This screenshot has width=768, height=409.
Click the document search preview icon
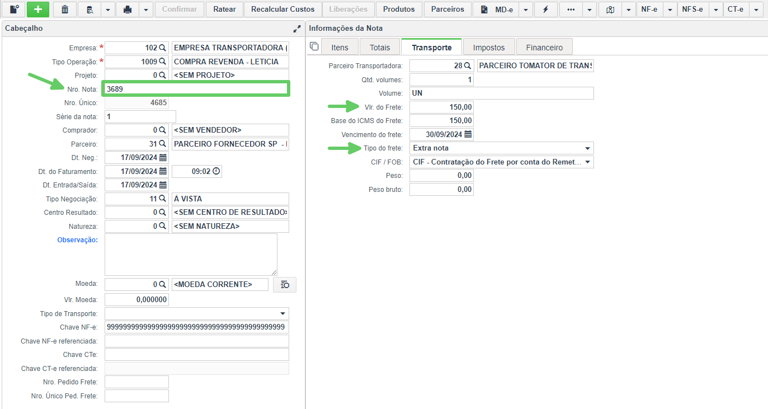89,10
